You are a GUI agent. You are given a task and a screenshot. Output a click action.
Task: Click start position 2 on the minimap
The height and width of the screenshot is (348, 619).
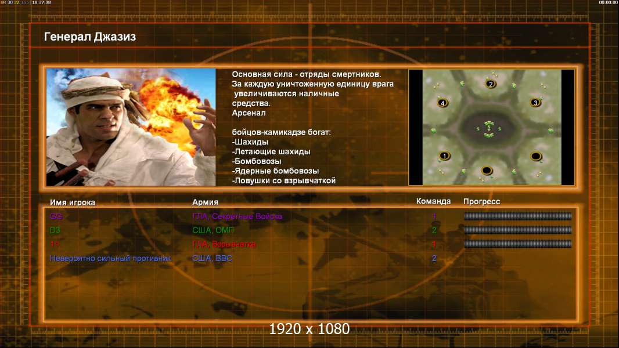tap(490, 84)
